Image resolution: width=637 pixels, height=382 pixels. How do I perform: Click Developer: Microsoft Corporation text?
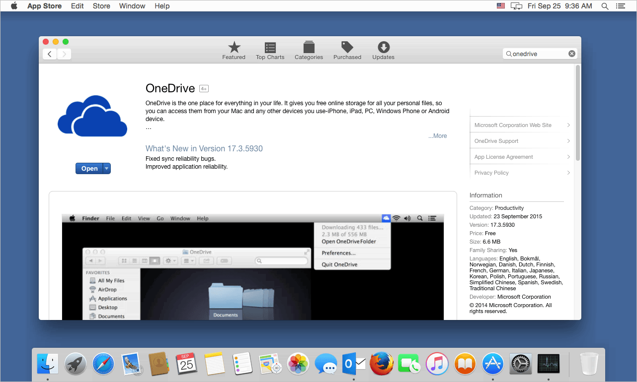tap(510, 297)
